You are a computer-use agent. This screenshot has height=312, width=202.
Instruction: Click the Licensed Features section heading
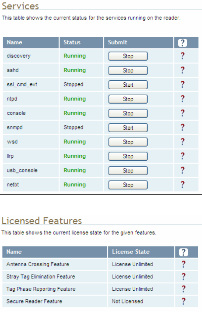coord(42,221)
